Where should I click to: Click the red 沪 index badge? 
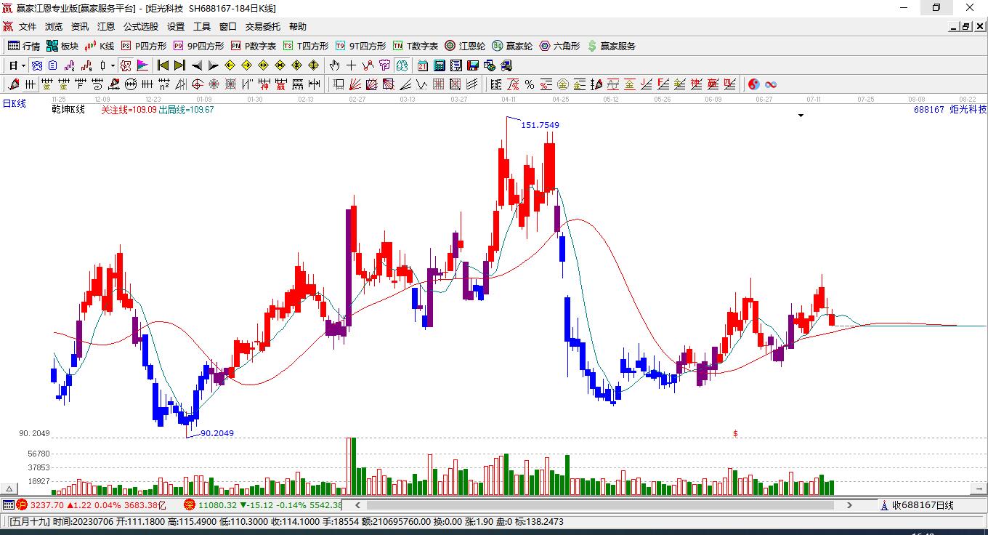click(x=22, y=504)
